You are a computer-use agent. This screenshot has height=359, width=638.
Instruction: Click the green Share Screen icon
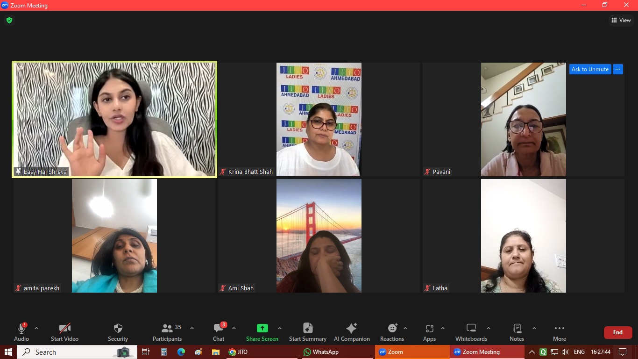[x=262, y=328]
